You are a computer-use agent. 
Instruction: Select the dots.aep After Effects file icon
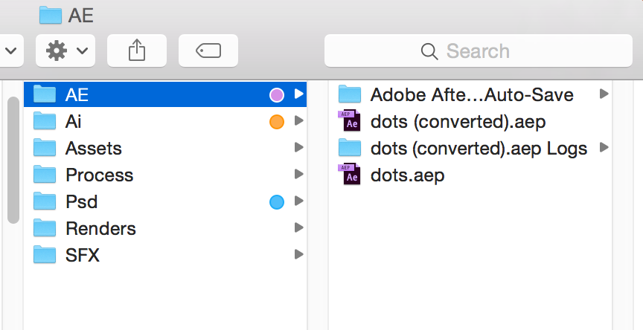[349, 175]
